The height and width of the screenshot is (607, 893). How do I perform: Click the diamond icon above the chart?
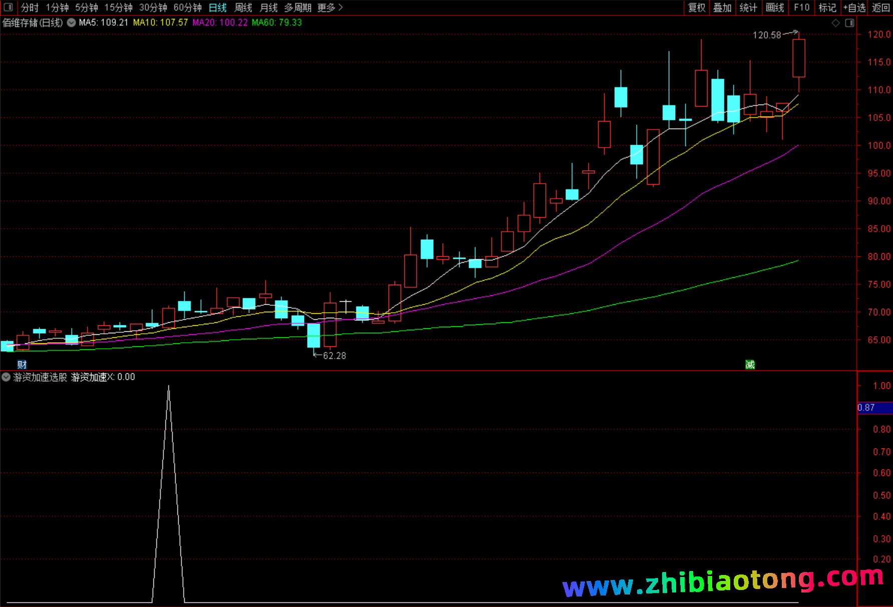pos(835,23)
